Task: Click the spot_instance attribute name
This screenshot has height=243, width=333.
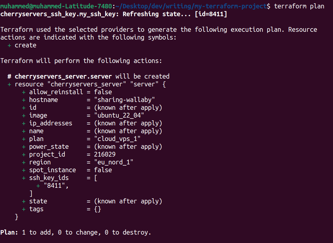Action: [x=52, y=170]
